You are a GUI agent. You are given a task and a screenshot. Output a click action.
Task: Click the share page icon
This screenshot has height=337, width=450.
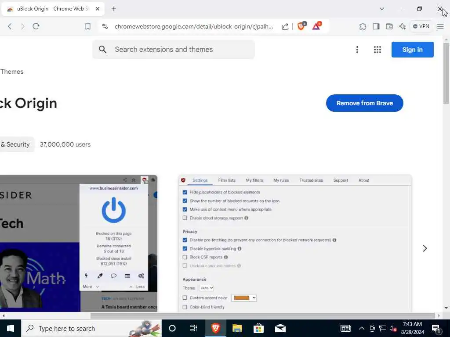[285, 26]
